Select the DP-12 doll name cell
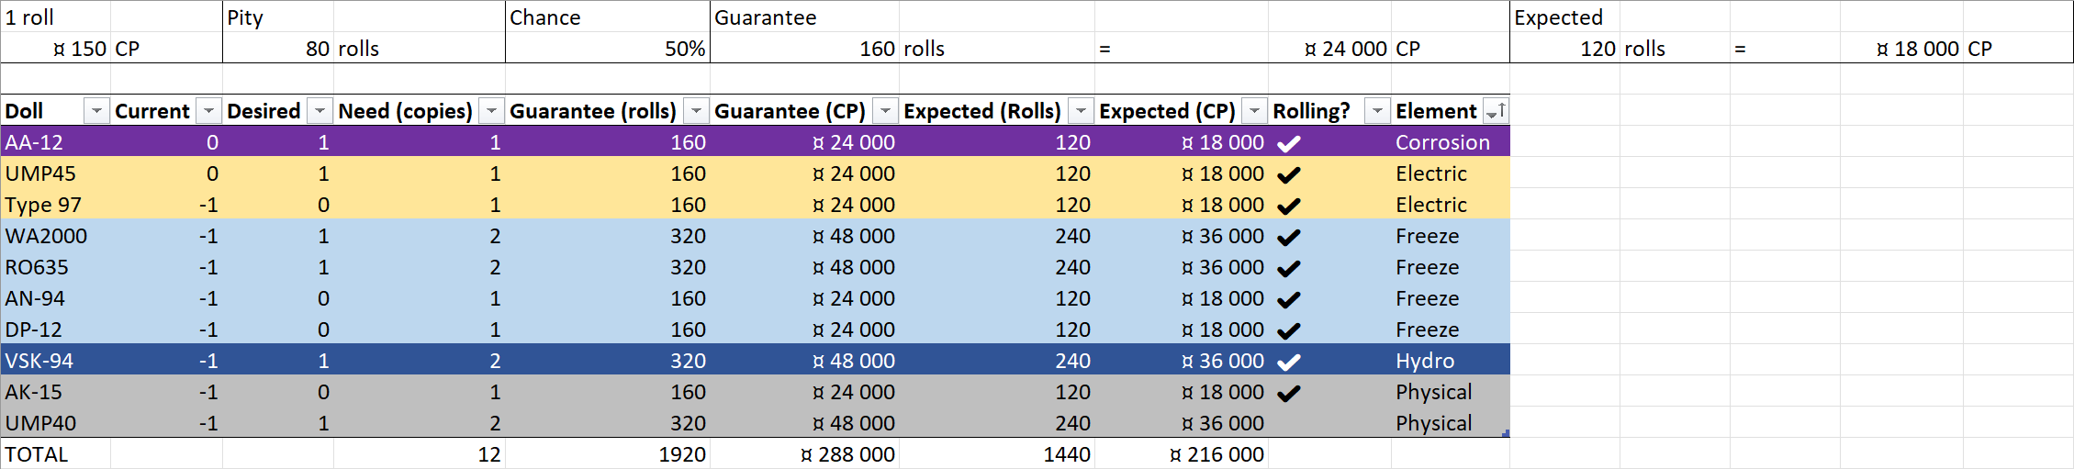This screenshot has height=469, width=2074. 56,329
